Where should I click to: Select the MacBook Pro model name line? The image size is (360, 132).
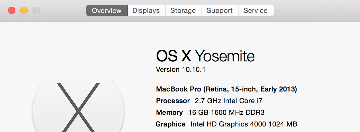(x=226, y=89)
